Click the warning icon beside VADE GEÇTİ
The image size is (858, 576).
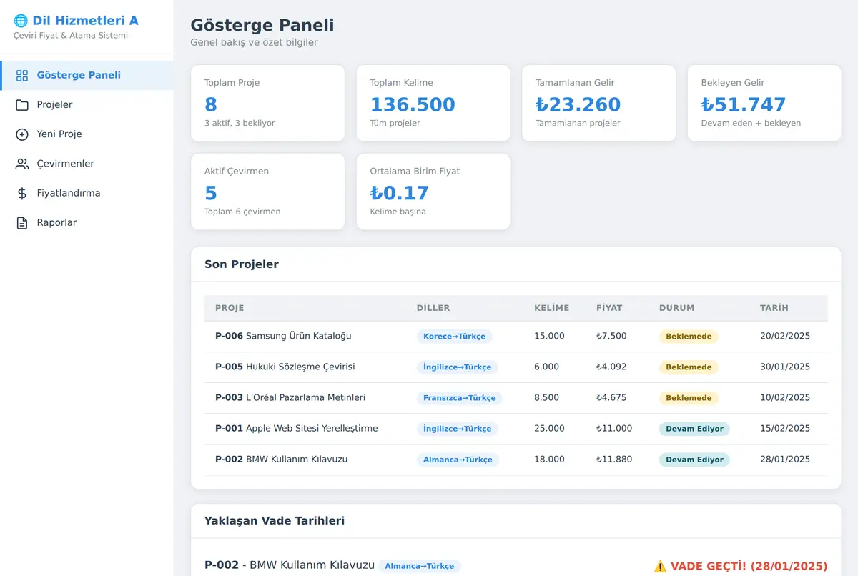660,566
